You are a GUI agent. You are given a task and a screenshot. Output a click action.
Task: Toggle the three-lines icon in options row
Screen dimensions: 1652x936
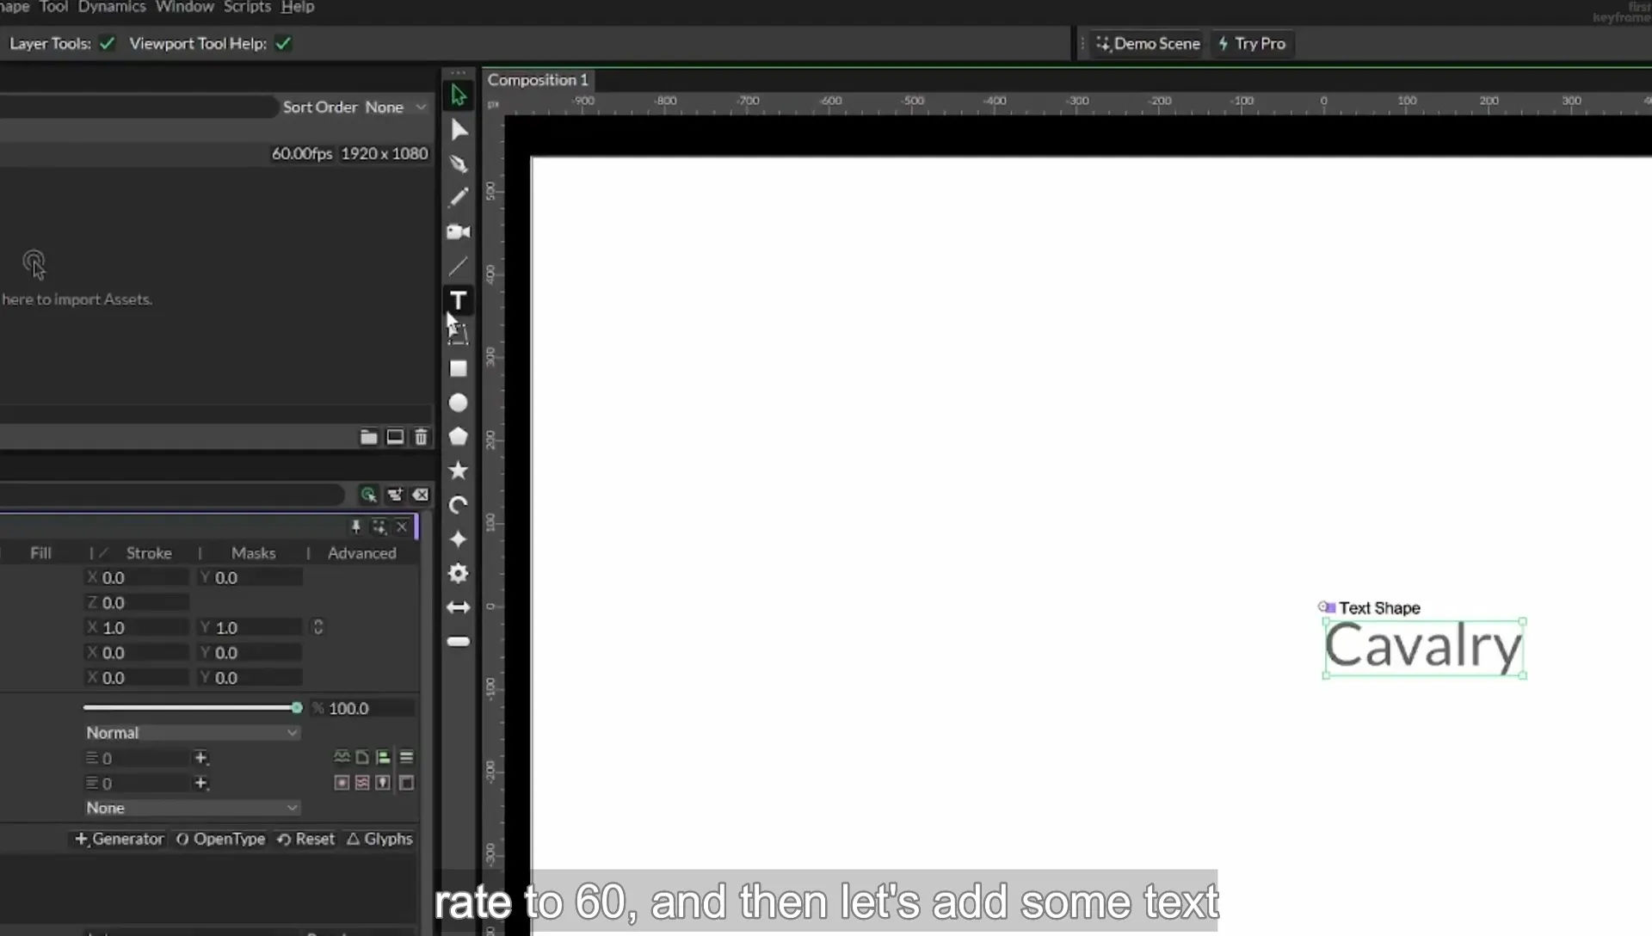pos(406,757)
